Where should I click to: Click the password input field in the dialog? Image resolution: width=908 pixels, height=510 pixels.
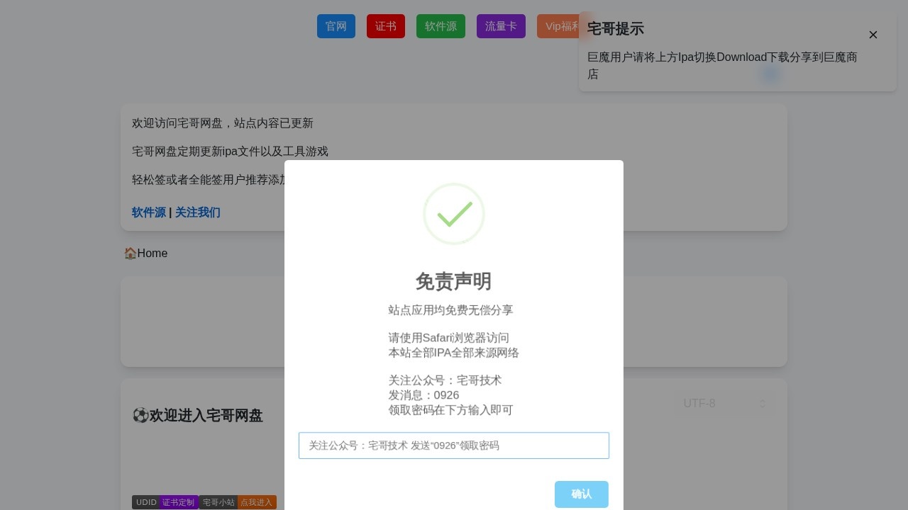454,446
